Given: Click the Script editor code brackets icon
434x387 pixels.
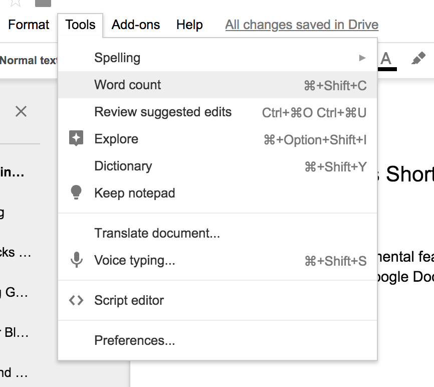Looking at the screenshot, I should tap(76, 300).
